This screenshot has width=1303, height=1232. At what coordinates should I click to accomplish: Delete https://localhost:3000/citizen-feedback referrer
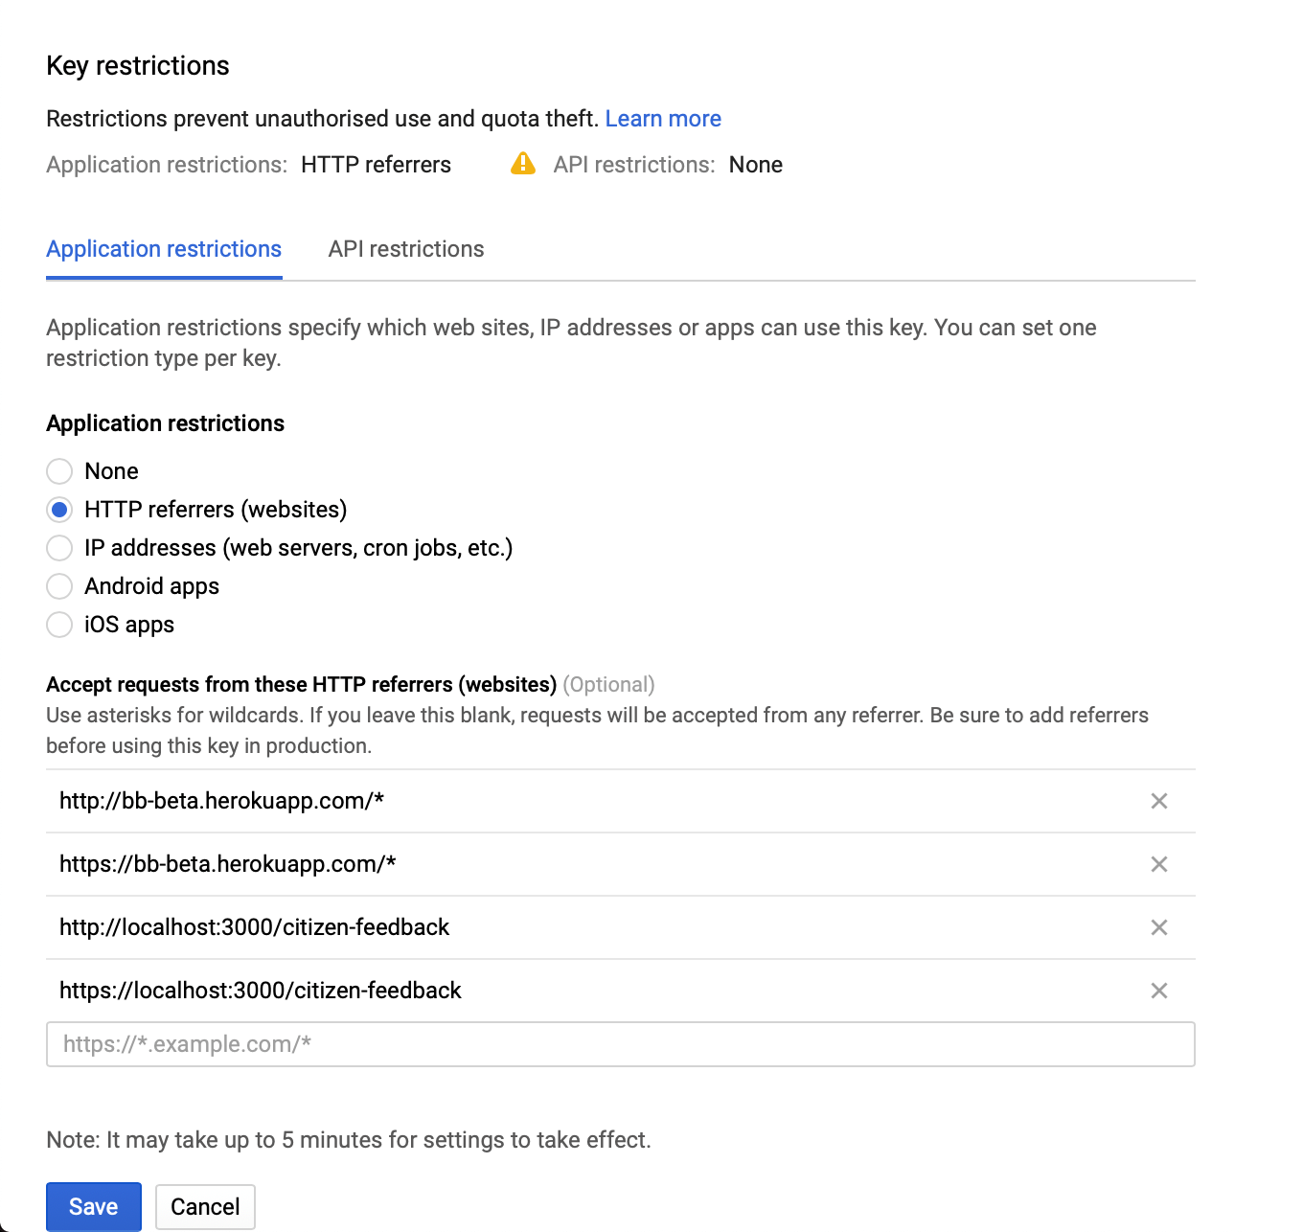[x=1159, y=991]
